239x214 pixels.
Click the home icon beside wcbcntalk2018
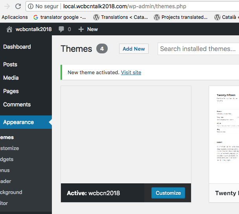click(x=9, y=29)
